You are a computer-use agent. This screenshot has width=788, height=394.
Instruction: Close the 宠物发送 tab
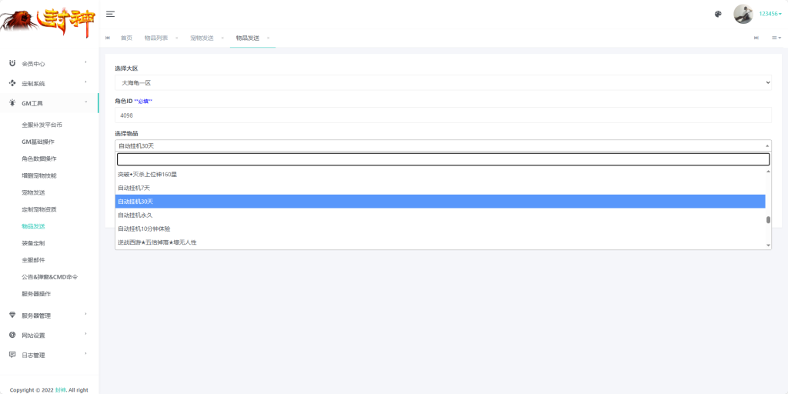[222, 38]
